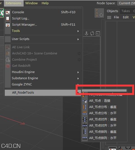The image size is (135, 150).
Task: Select AR_节点排列：水平 entry
Action: 104,138
